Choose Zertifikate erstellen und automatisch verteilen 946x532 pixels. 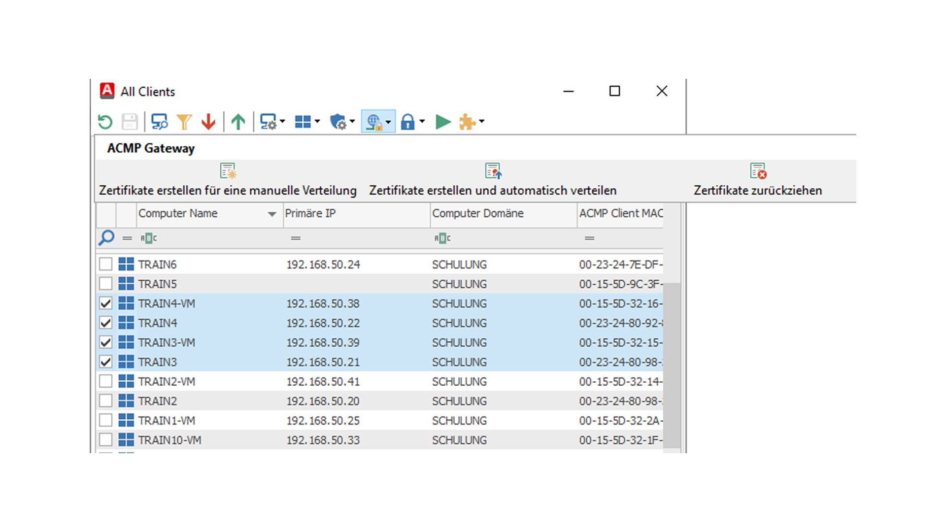tap(493, 180)
